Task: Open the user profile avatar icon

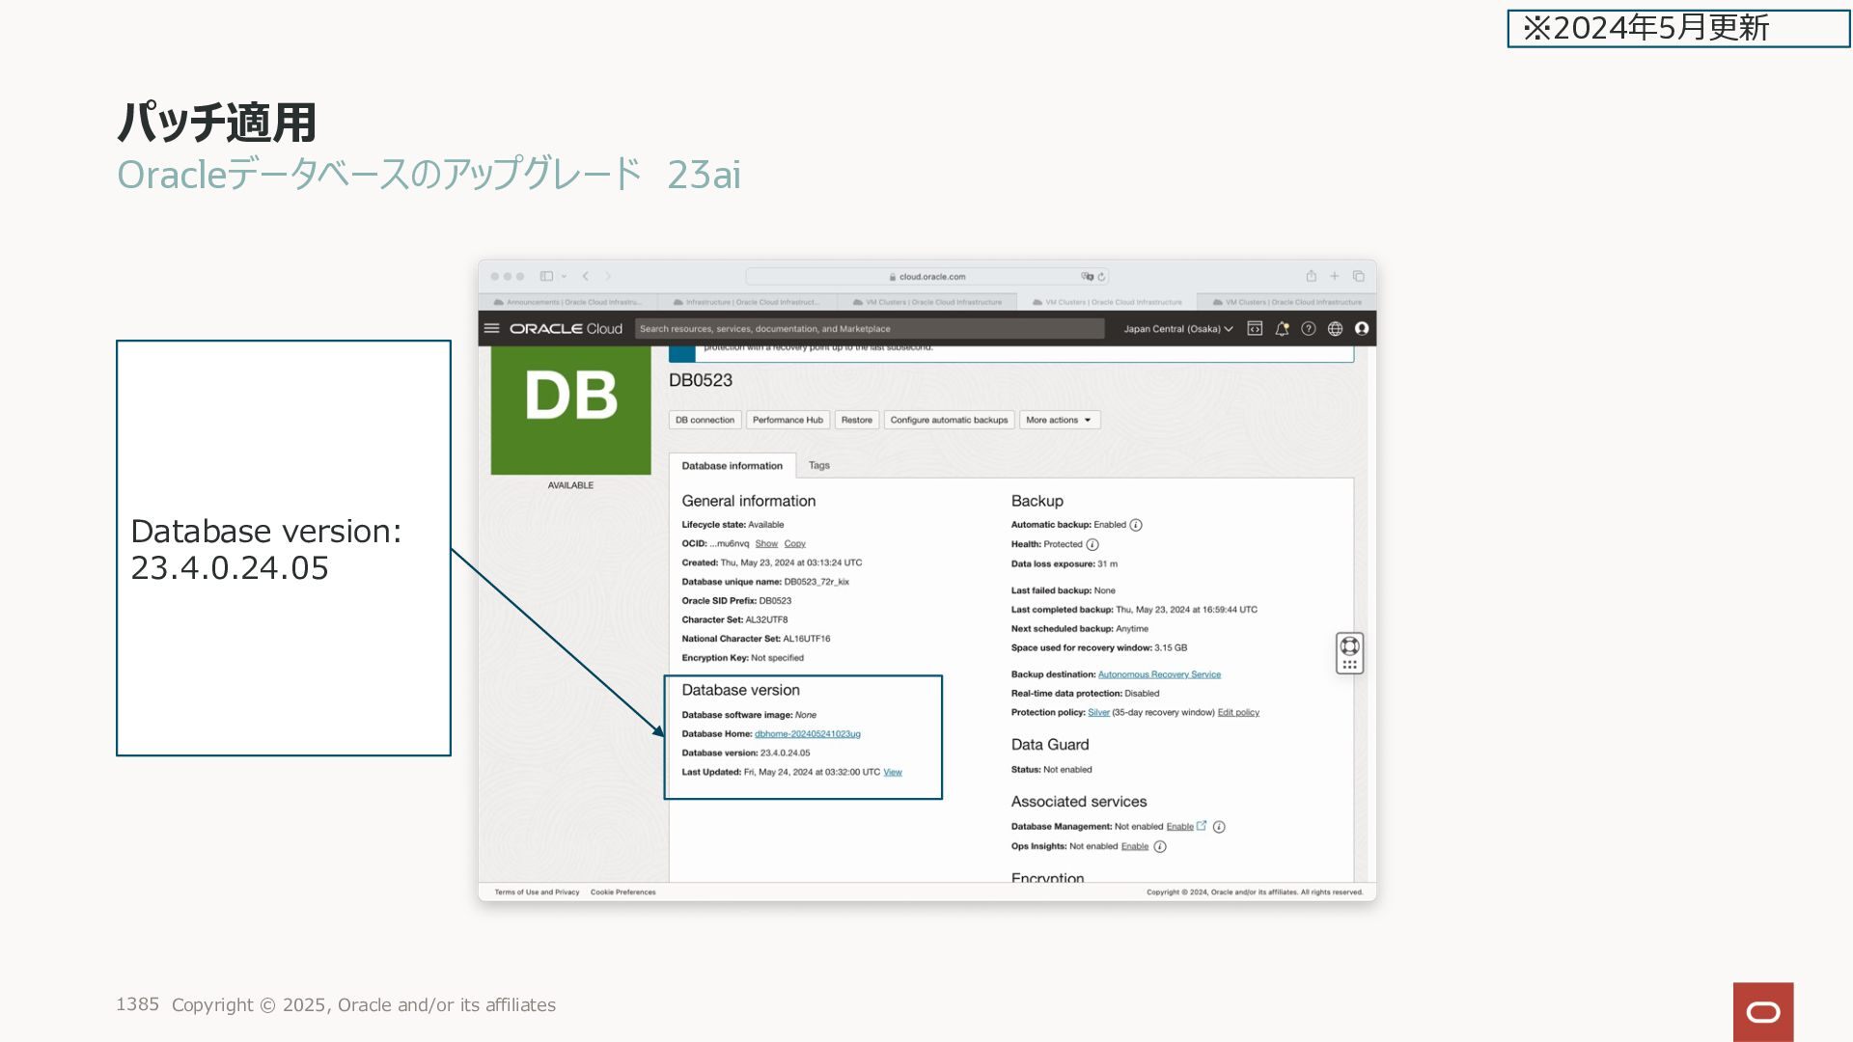Action: tap(1362, 328)
